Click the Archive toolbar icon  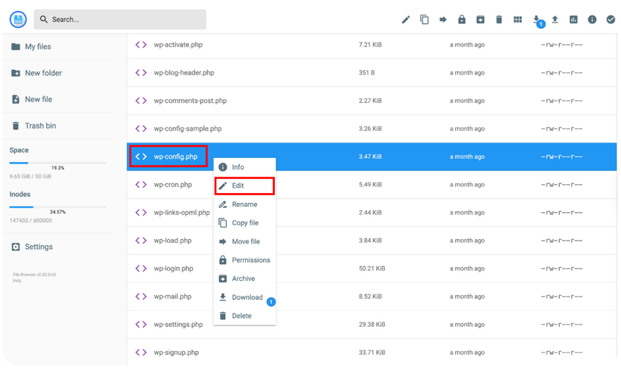(480, 19)
